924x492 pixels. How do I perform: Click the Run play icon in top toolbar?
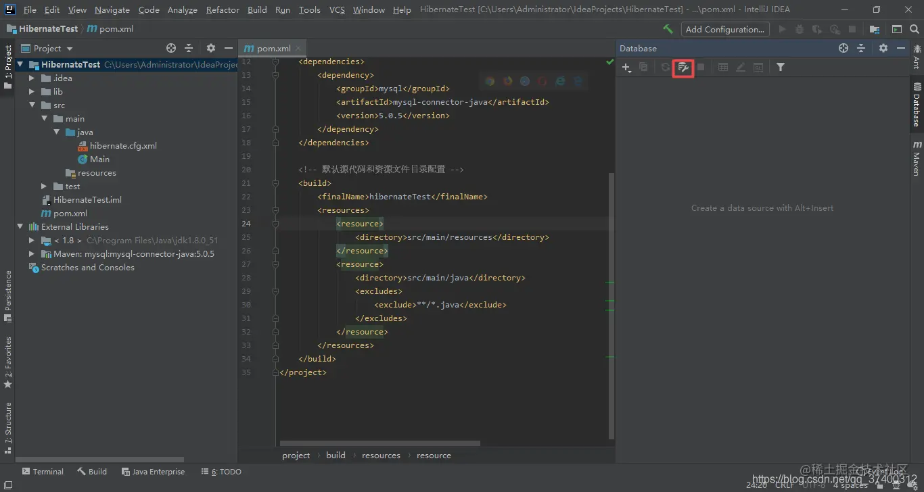tap(783, 29)
